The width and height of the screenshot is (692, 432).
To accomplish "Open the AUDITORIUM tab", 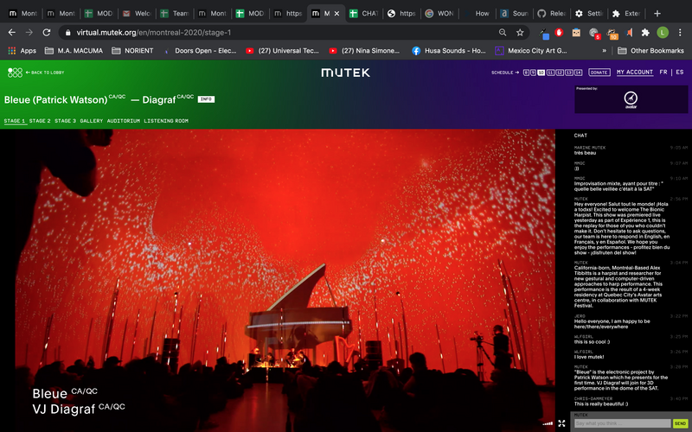I will 124,121.
